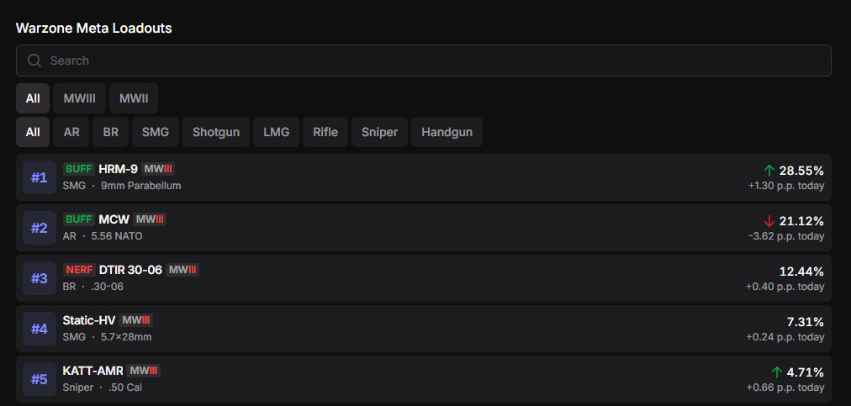Filter weapons by Handgun class

[447, 132]
